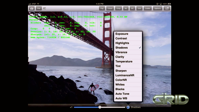Open the Looks dropdown
The width and height of the screenshot is (199, 112).
coord(148,8)
